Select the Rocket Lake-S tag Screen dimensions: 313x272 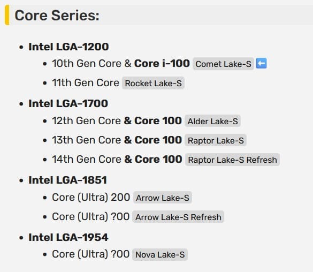click(x=154, y=83)
